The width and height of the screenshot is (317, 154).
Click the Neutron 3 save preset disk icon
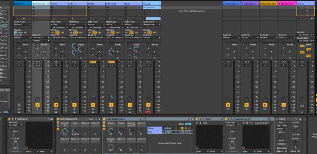tap(52, 119)
